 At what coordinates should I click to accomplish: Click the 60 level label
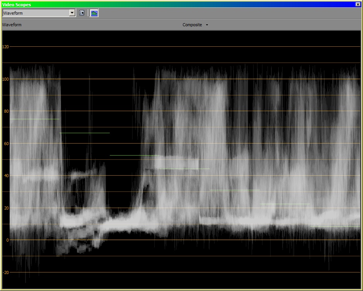click(x=5, y=144)
